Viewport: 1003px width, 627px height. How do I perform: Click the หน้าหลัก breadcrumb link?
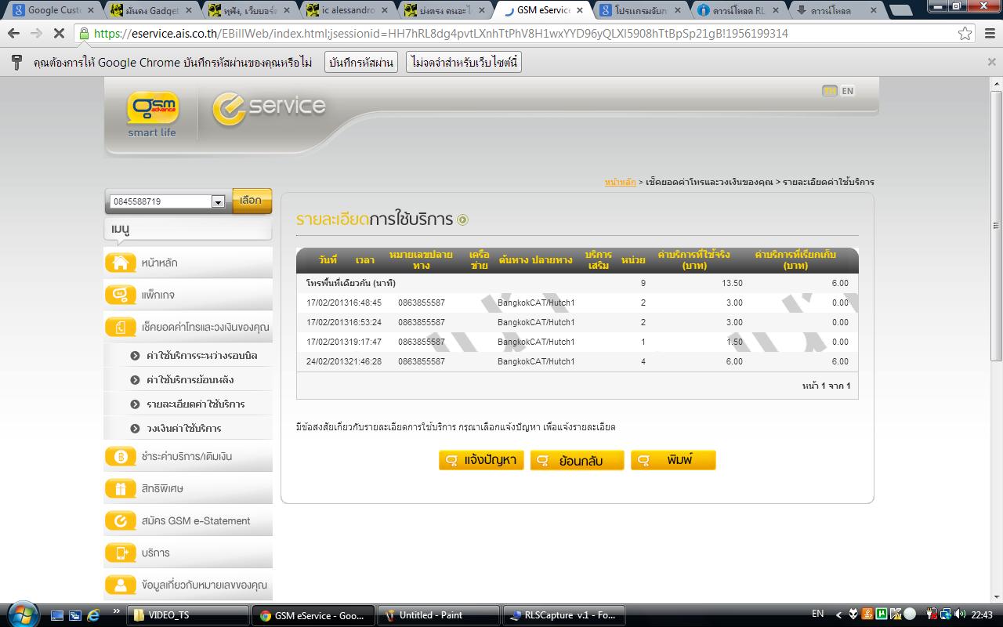pyautogui.click(x=620, y=182)
